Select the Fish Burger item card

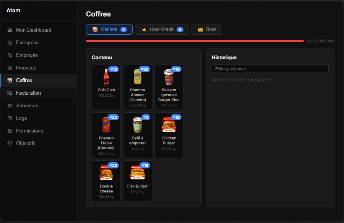pos(138,181)
